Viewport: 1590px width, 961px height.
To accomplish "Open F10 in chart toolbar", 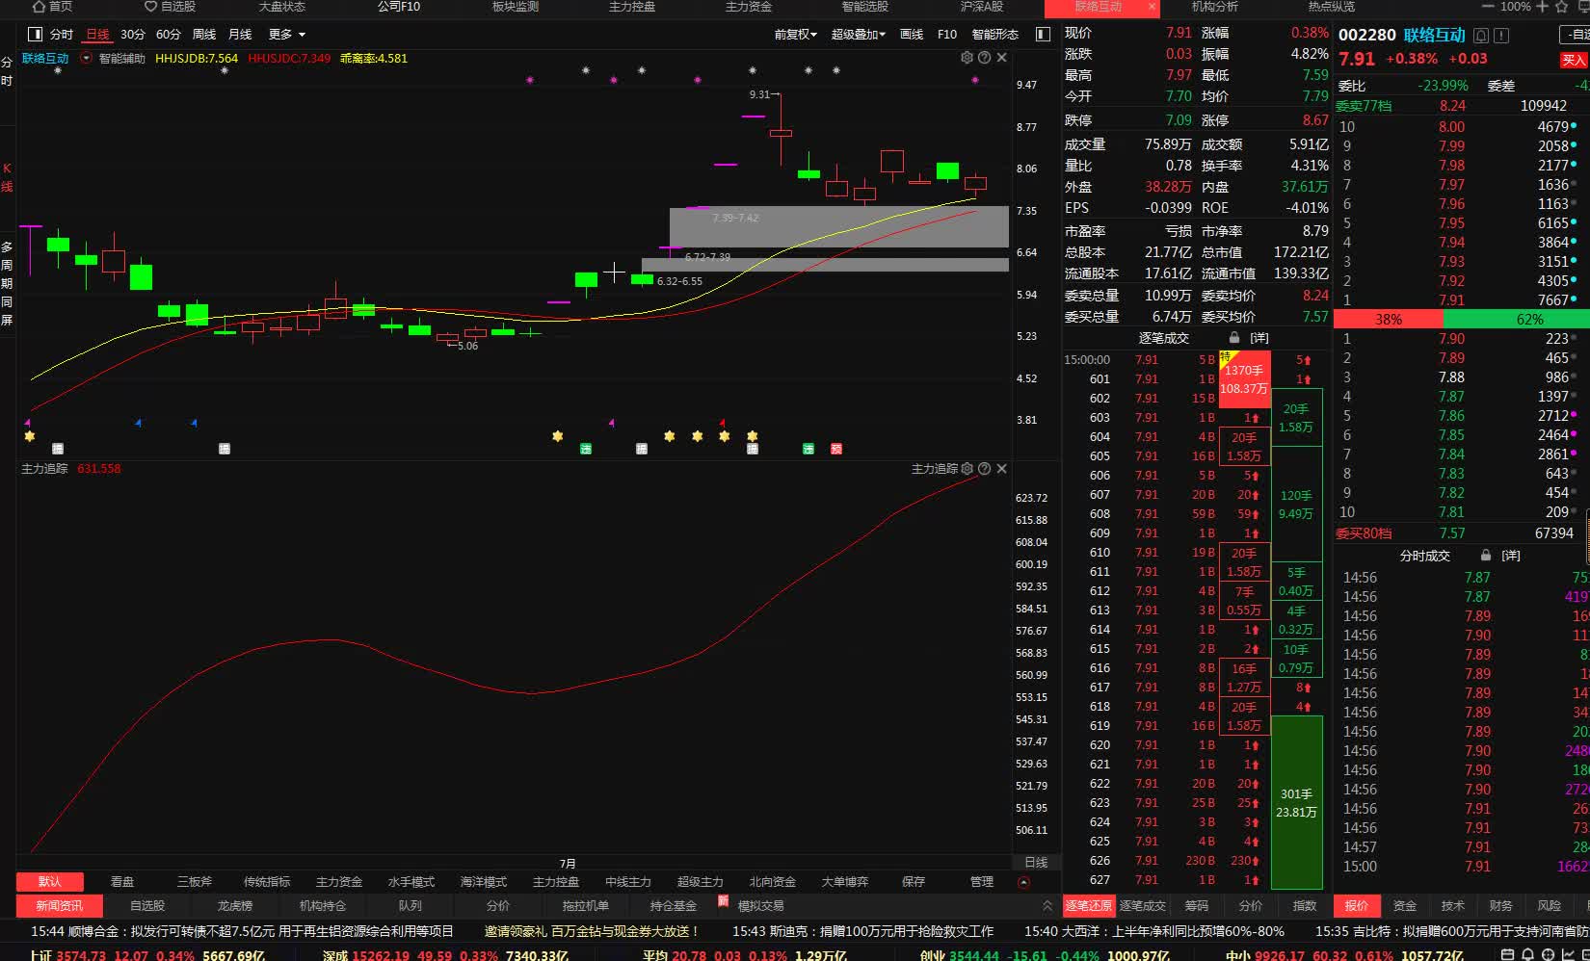I will [x=947, y=34].
